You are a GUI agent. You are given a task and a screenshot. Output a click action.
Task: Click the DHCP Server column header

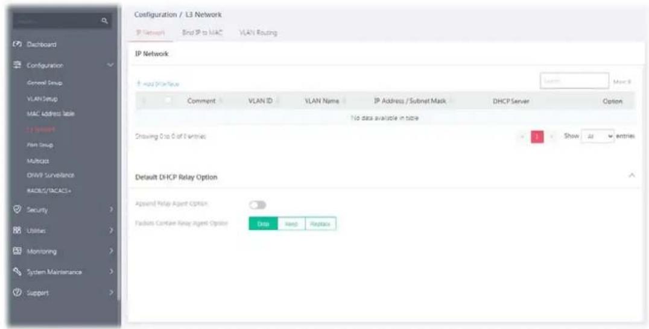511,101
